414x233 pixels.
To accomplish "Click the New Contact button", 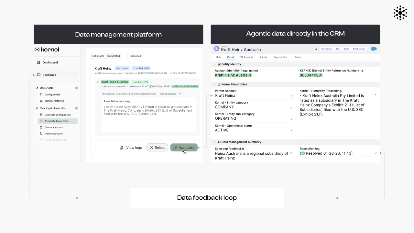I will point(327,49).
